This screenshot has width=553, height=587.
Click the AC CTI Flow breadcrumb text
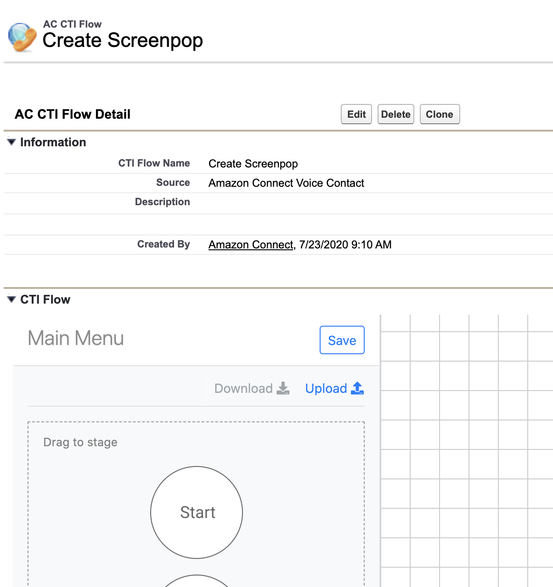pos(73,24)
